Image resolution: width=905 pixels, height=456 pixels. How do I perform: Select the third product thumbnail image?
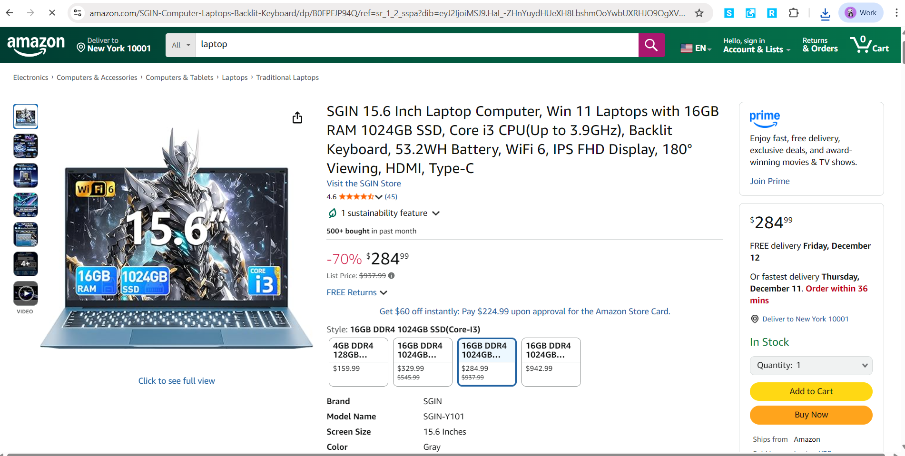coord(26,175)
